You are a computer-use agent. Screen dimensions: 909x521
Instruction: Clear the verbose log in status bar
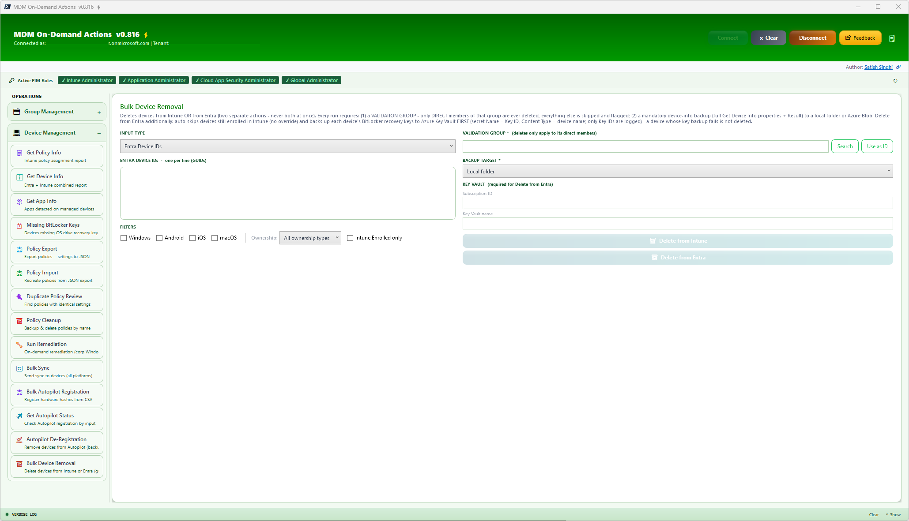874,515
